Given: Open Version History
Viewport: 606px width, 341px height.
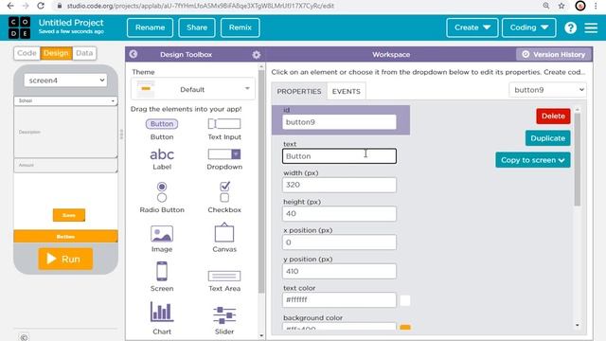Looking at the screenshot, I should pyautogui.click(x=554, y=55).
